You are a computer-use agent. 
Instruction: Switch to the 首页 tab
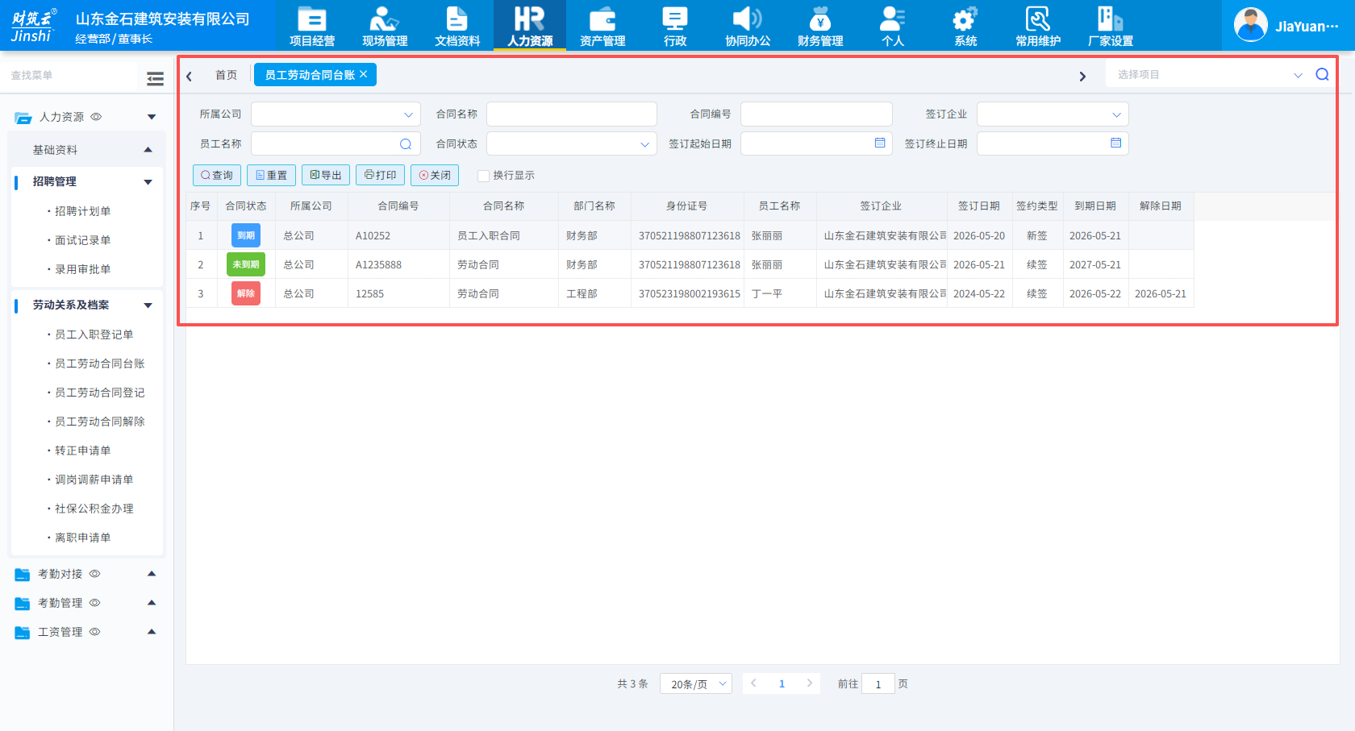coord(226,75)
